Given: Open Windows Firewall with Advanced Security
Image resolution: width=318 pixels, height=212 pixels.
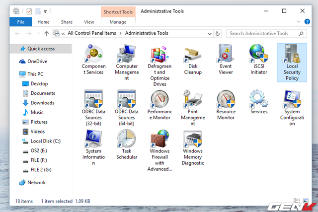Looking at the screenshot, I should pyautogui.click(x=159, y=150).
